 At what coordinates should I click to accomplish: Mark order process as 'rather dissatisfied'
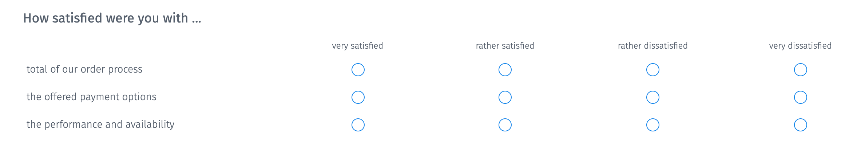(x=653, y=70)
